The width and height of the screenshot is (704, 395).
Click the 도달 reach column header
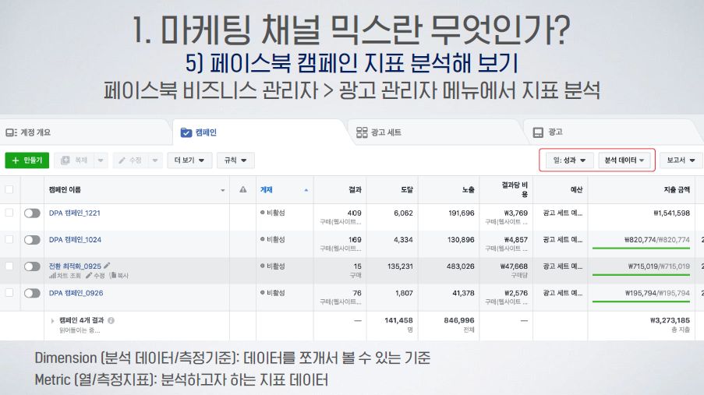pyautogui.click(x=392, y=190)
